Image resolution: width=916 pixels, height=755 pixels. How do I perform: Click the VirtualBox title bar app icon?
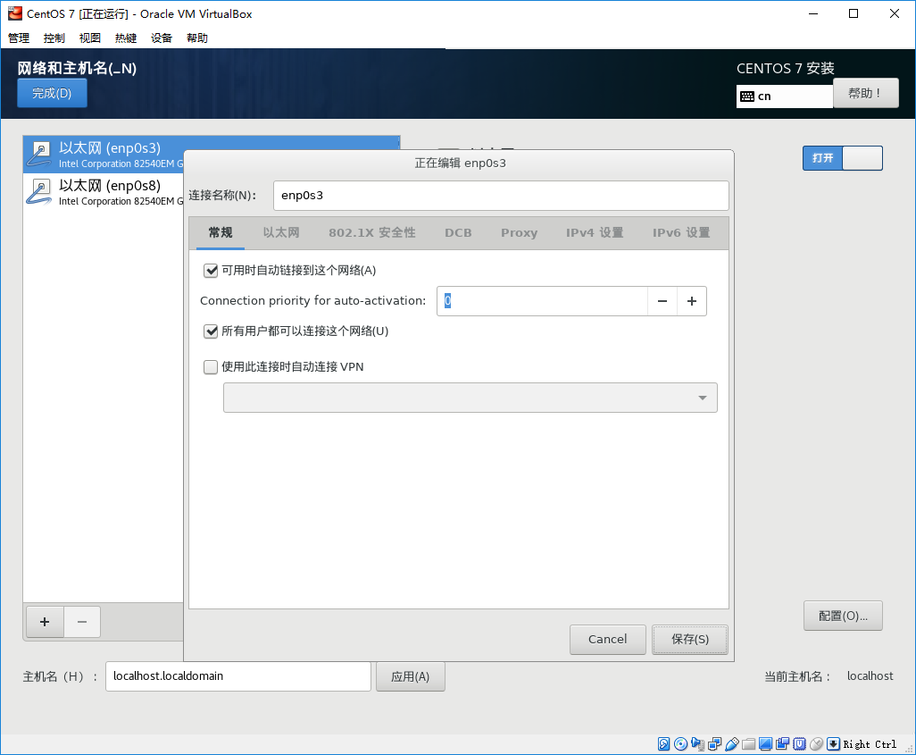14,13
